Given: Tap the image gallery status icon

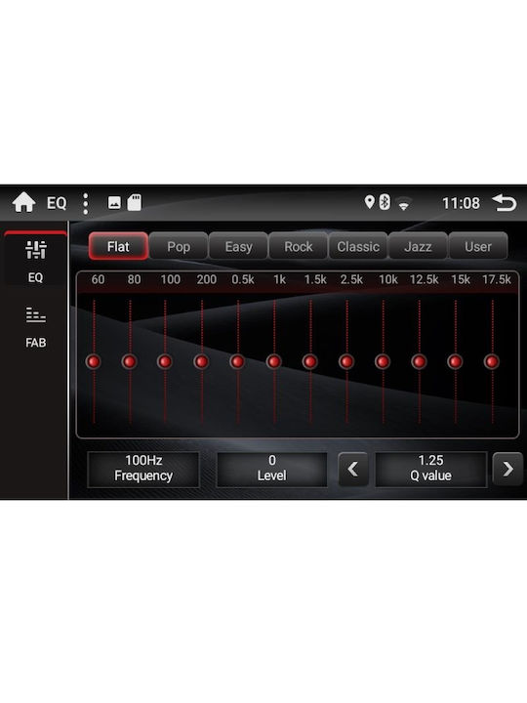Looking at the screenshot, I should (114, 203).
